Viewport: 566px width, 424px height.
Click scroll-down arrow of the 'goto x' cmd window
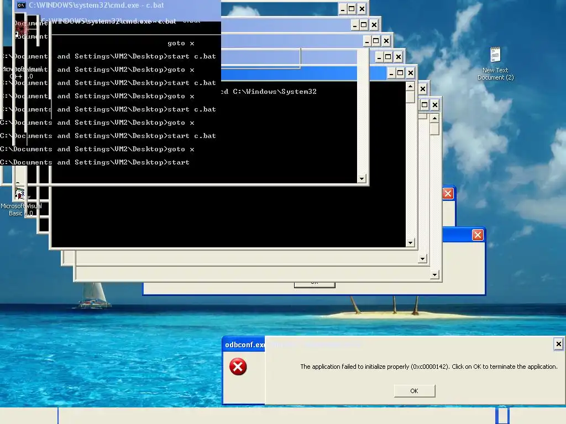tap(361, 178)
